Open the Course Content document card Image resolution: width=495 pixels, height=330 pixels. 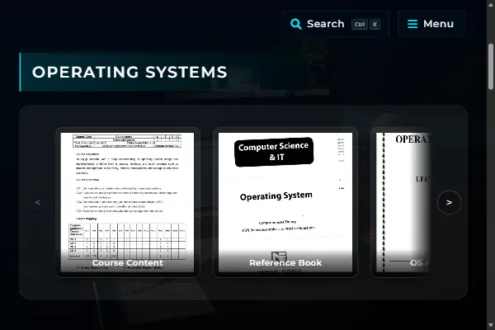[x=128, y=202]
